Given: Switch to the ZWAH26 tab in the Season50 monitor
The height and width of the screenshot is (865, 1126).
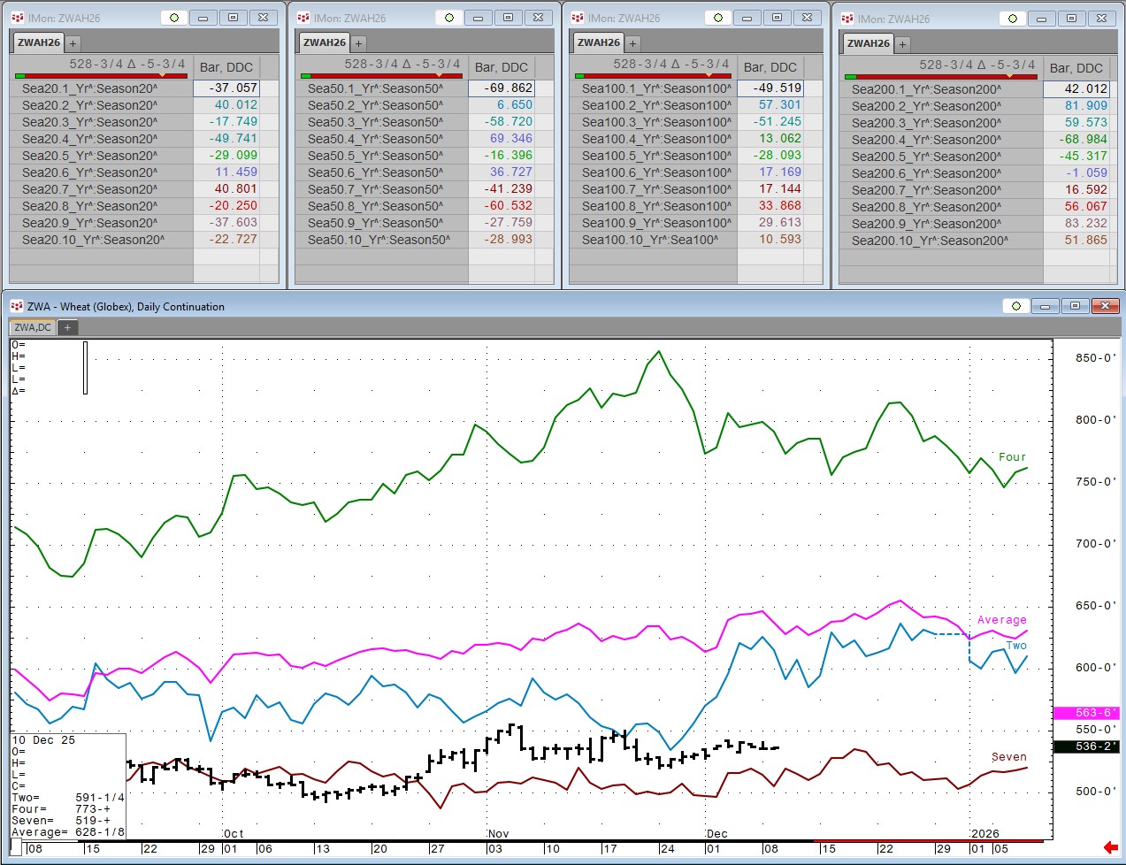Looking at the screenshot, I should click(325, 42).
